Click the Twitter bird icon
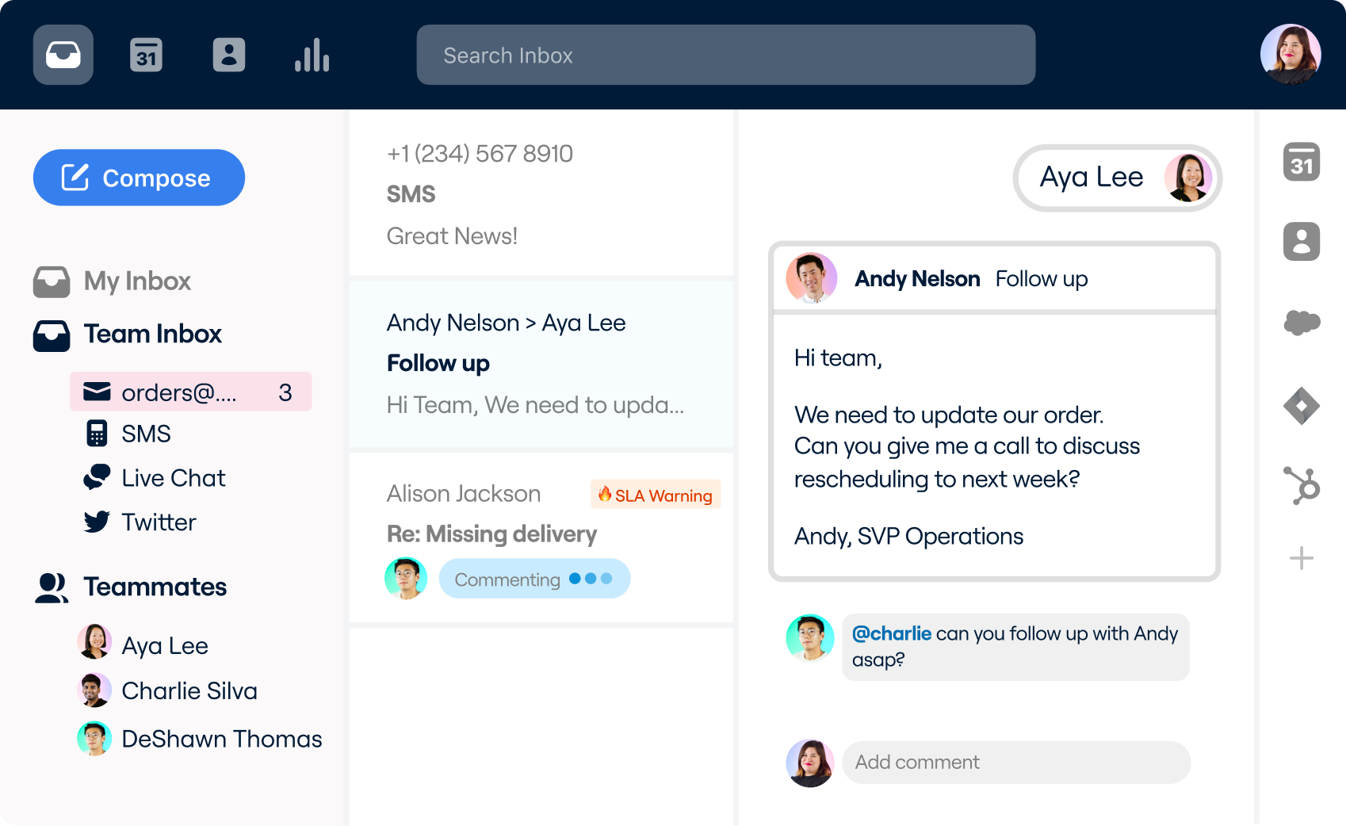Screen dimensions: 1346x826 point(97,522)
